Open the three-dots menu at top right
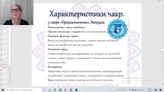This screenshot has height=92, width=164. tap(157, 1)
